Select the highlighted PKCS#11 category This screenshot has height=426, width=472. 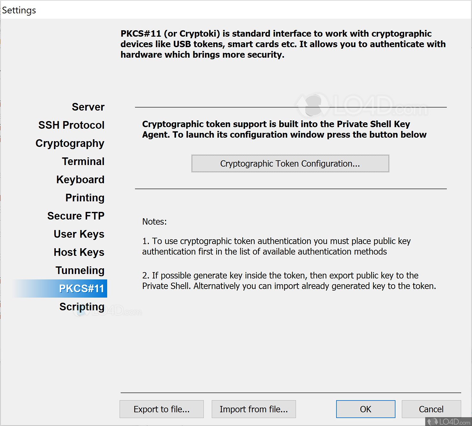pos(82,289)
